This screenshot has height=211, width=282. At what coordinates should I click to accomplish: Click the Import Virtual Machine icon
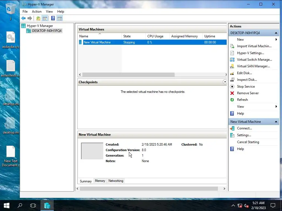(232, 46)
